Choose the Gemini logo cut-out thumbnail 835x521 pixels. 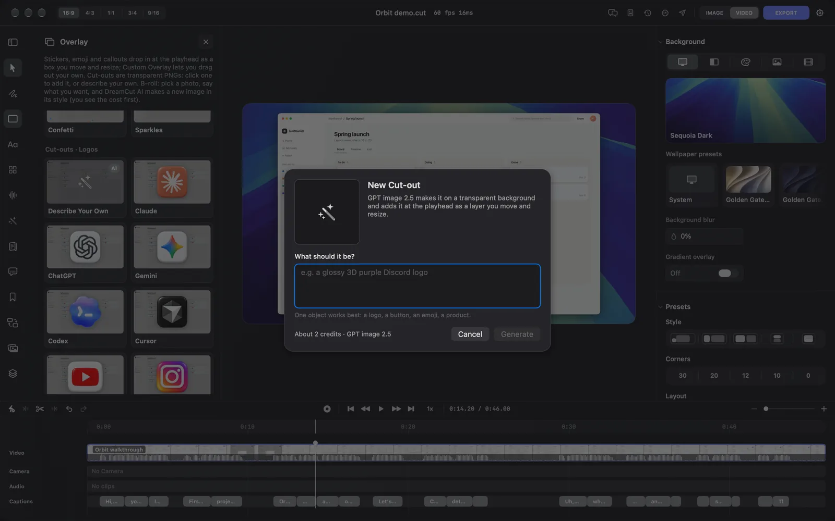pyautogui.click(x=172, y=247)
